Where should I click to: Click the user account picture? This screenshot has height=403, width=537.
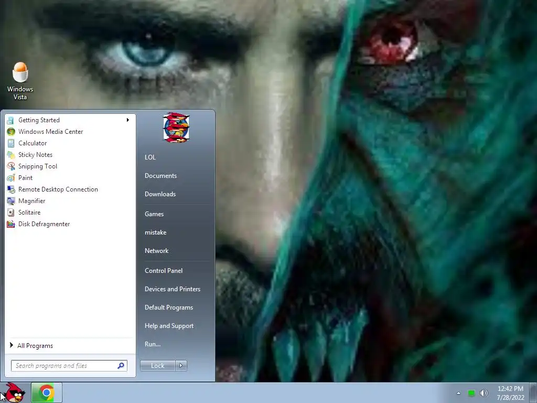[x=176, y=128]
